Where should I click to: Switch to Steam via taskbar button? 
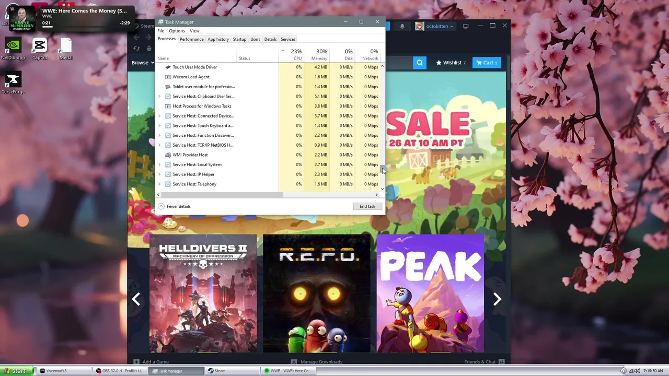(232, 371)
